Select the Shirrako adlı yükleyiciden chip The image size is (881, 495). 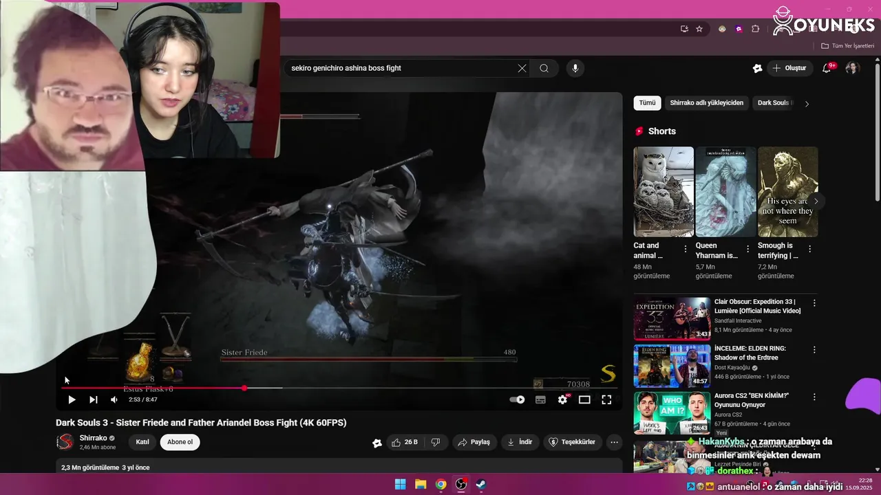(707, 103)
